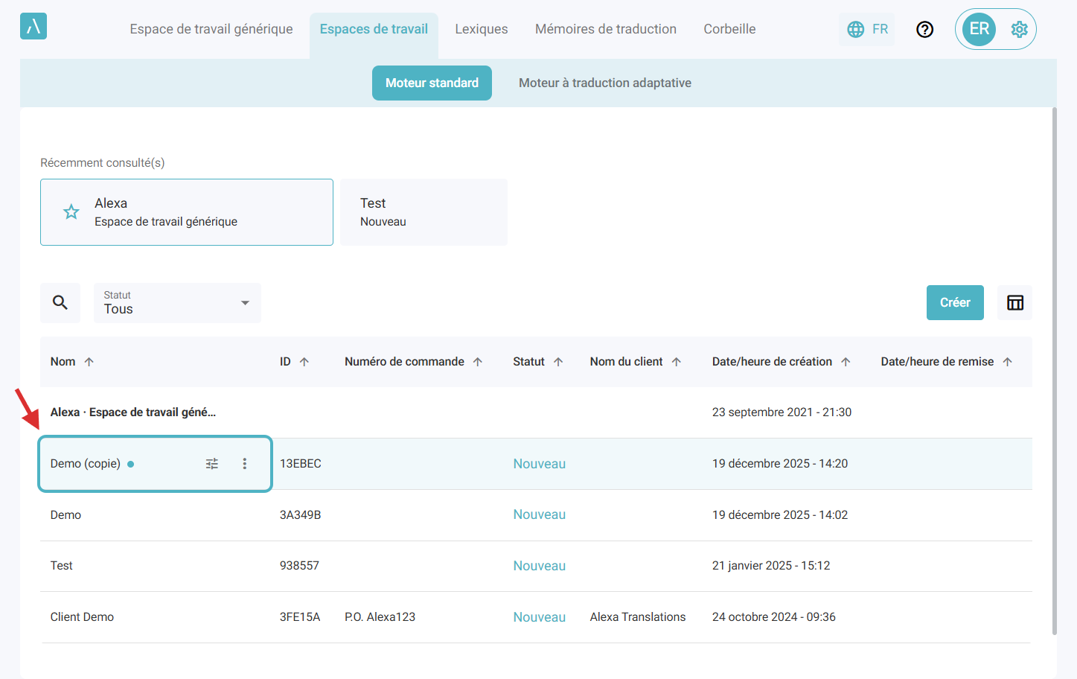
Task: Sort by Statut column header
Action: click(529, 362)
